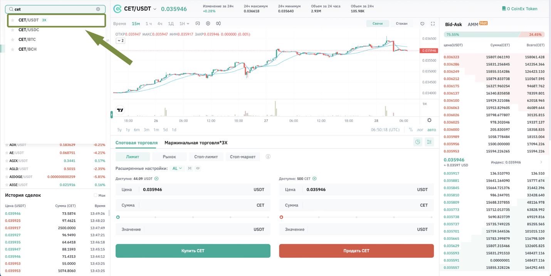Viewport: 551px width, 276px height.
Task: Choose the Стоп-маркет order type
Action: (x=243, y=157)
